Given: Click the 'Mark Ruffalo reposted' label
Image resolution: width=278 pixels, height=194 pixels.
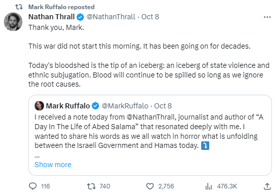Looking at the screenshot, I should click(61, 7).
